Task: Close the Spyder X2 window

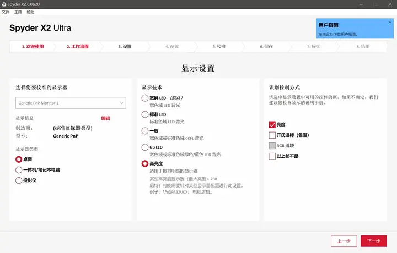Action: click(390, 4)
